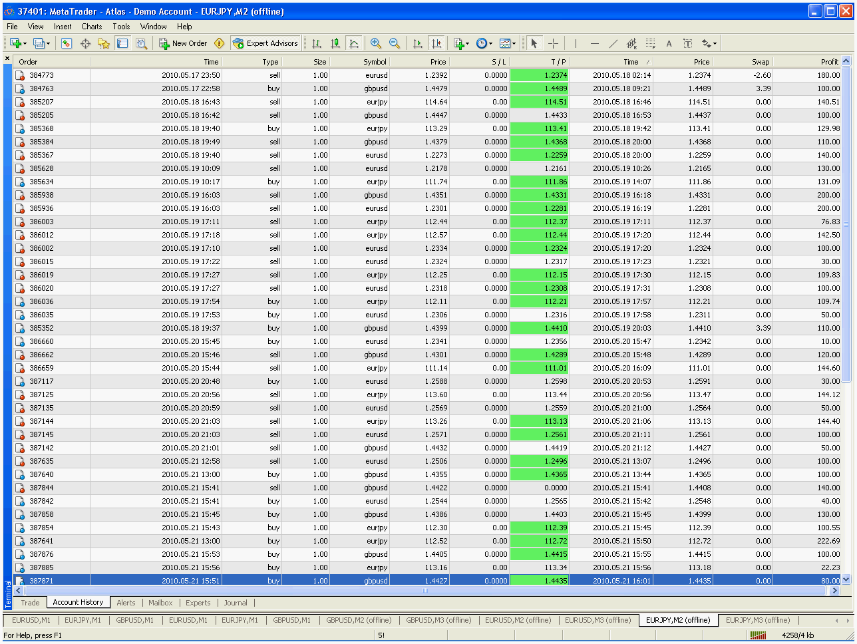
Task: Draw a vertical line tool
Action: click(x=576, y=43)
